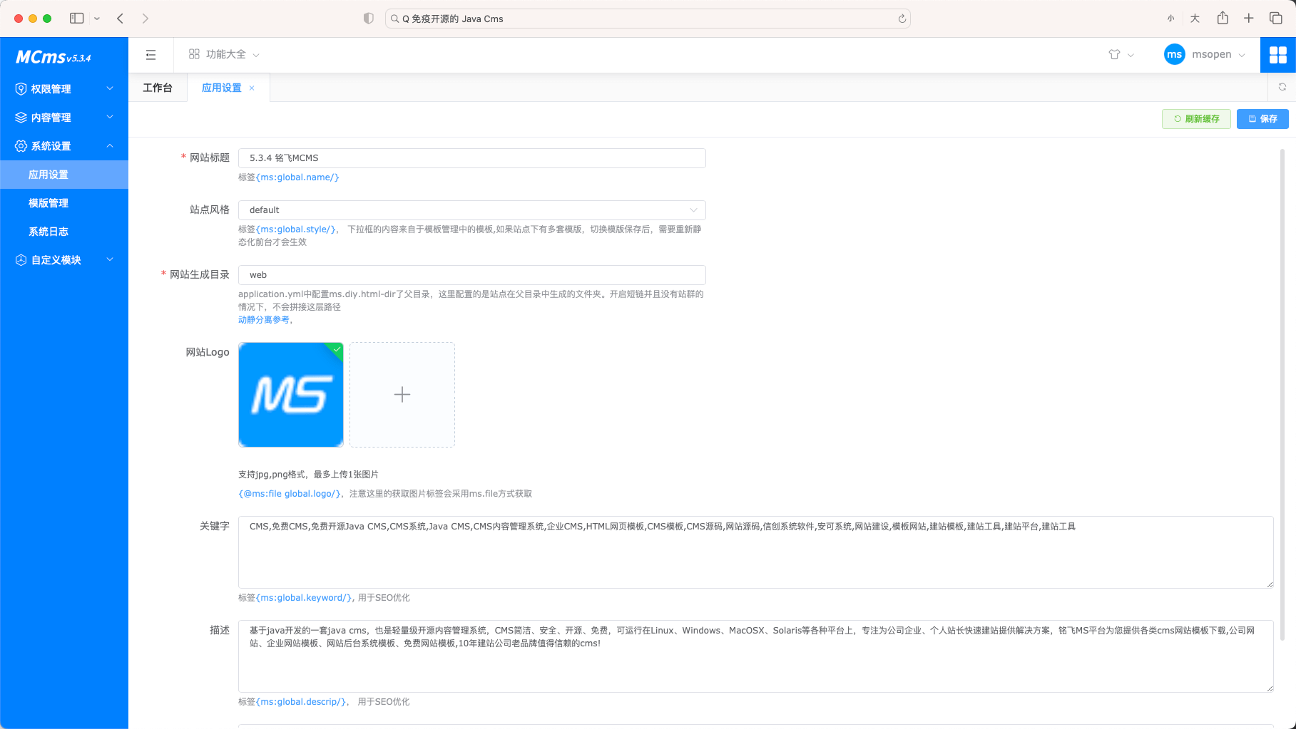The width and height of the screenshot is (1296, 729).
Task: Click the tab refresh icon at right
Action: point(1282,87)
